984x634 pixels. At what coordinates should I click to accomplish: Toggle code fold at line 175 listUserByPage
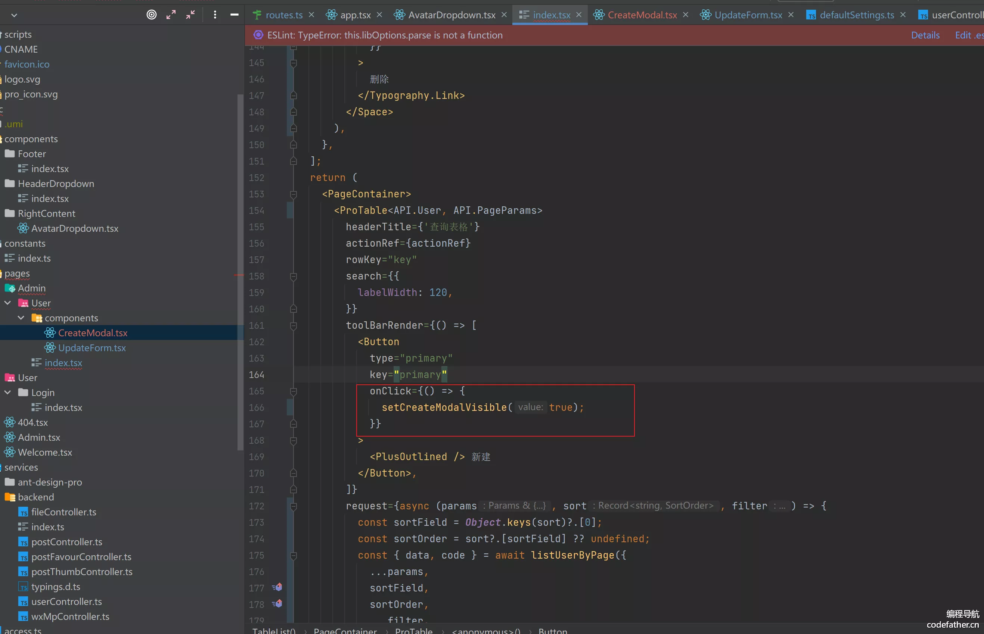coord(293,555)
